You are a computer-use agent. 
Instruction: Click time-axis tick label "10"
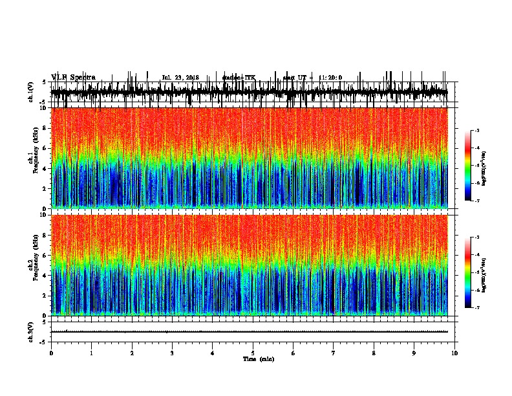pos(454,353)
